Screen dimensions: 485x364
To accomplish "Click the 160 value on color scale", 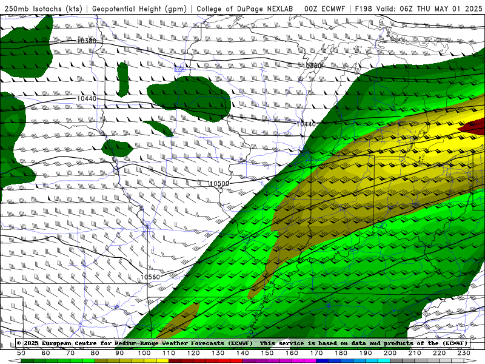I will click(292, 353).
